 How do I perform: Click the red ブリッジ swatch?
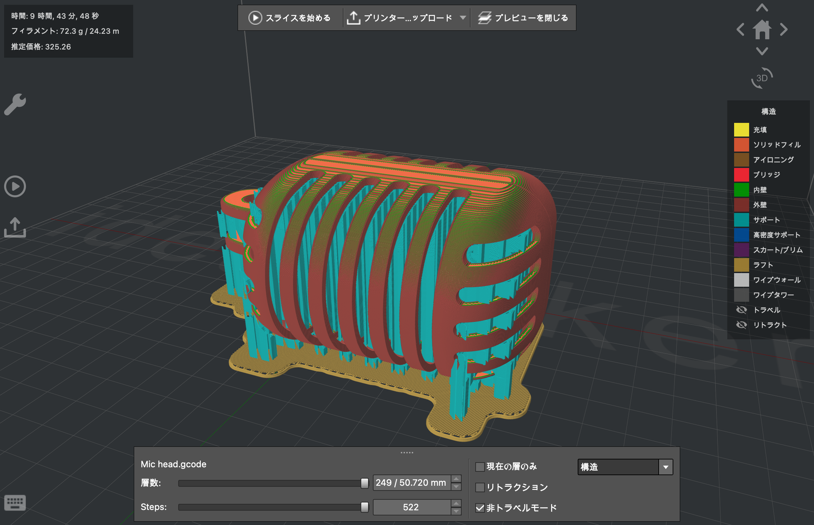pyautogui.click(x=741, y=175)
